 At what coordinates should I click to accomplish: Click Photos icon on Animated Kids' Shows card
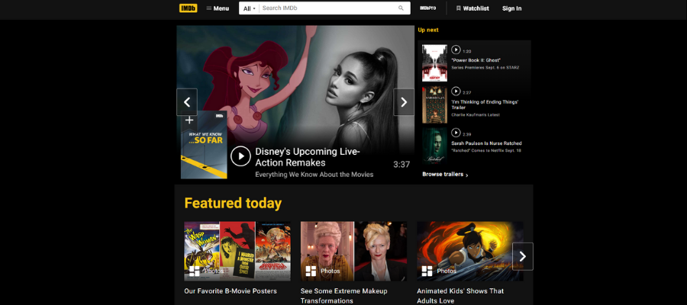427,271
